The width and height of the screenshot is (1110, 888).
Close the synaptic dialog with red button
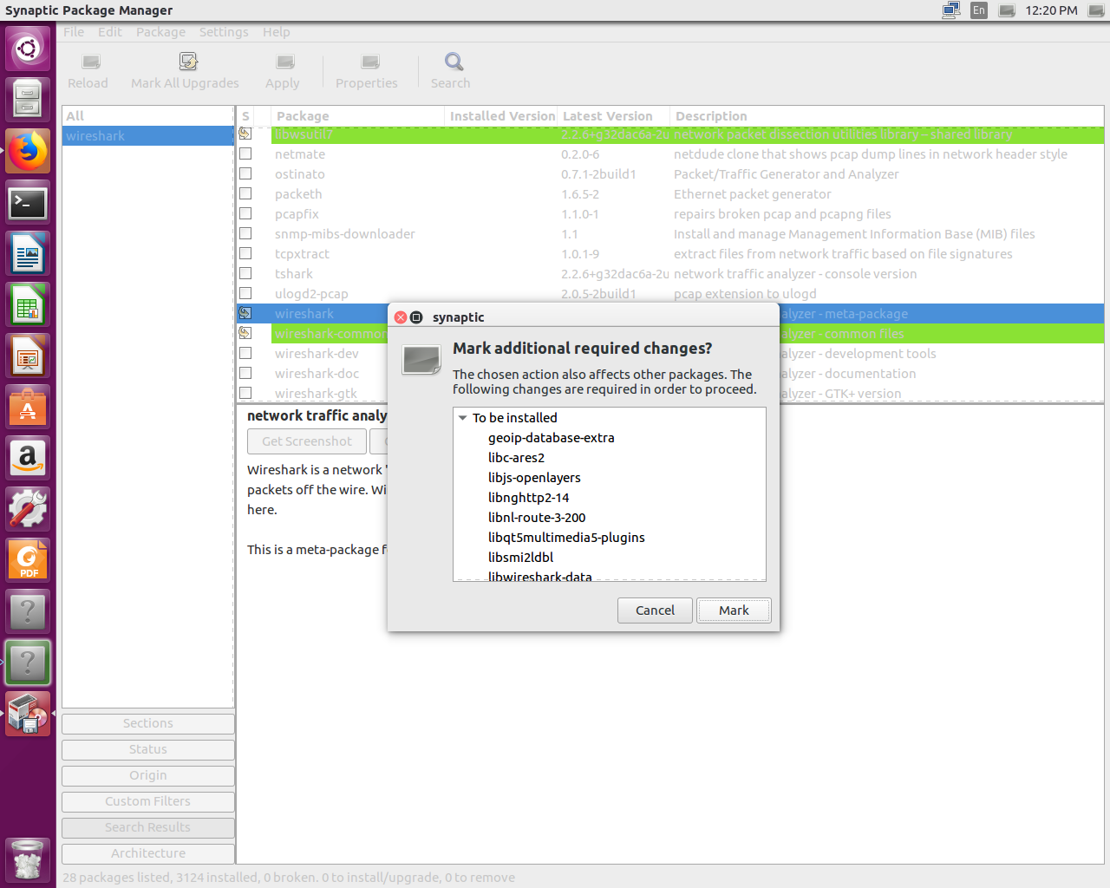(401, 317)
